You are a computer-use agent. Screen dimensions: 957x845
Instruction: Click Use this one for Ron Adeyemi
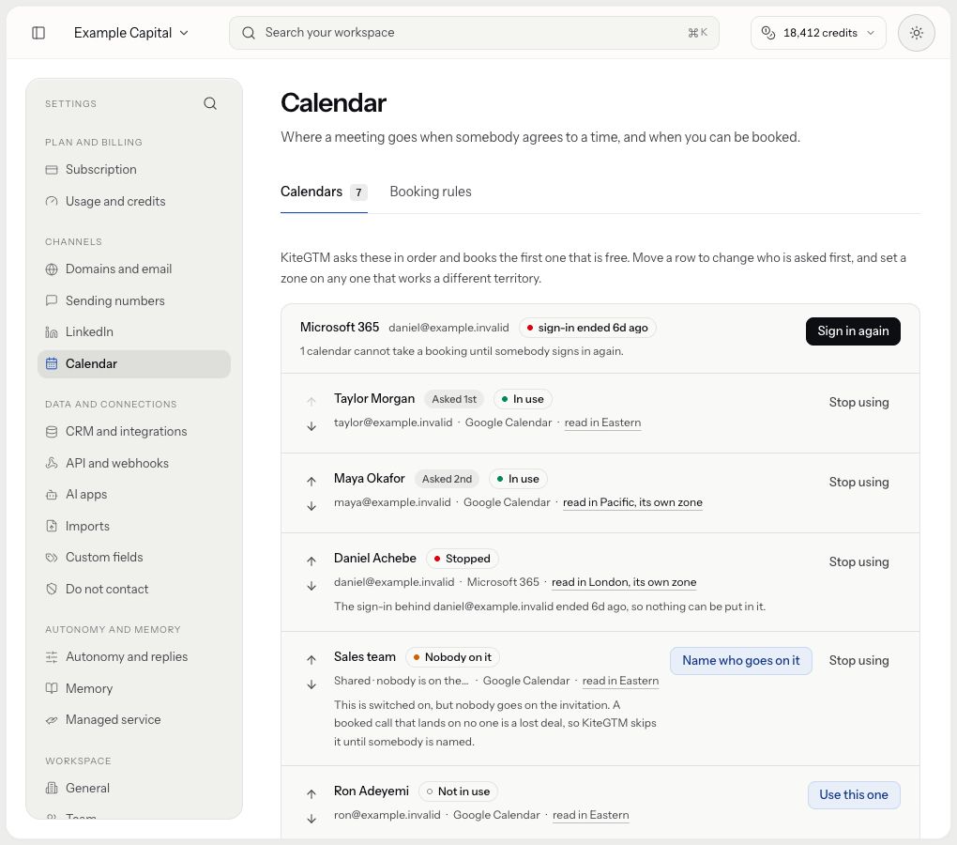tap(853, 795)
